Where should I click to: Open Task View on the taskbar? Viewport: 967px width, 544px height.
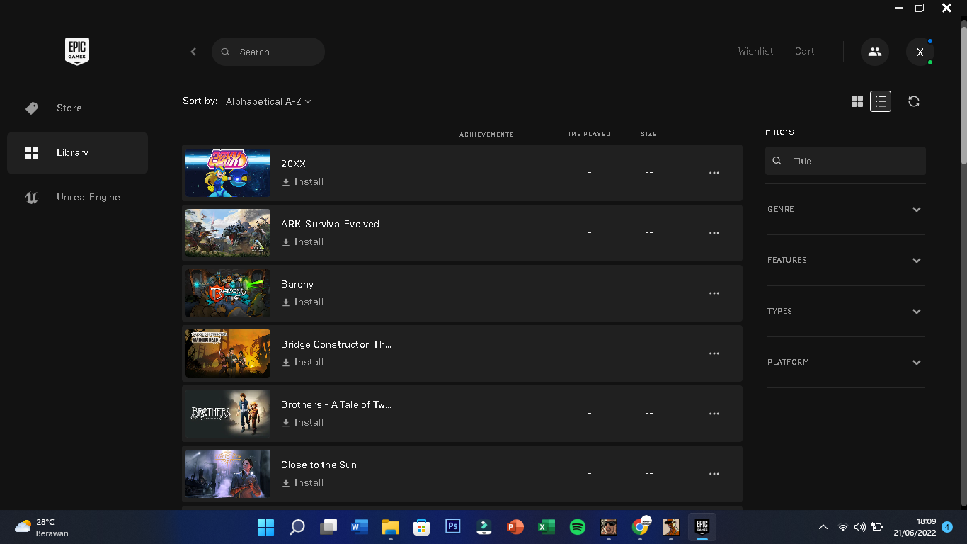tap(328, 527)
